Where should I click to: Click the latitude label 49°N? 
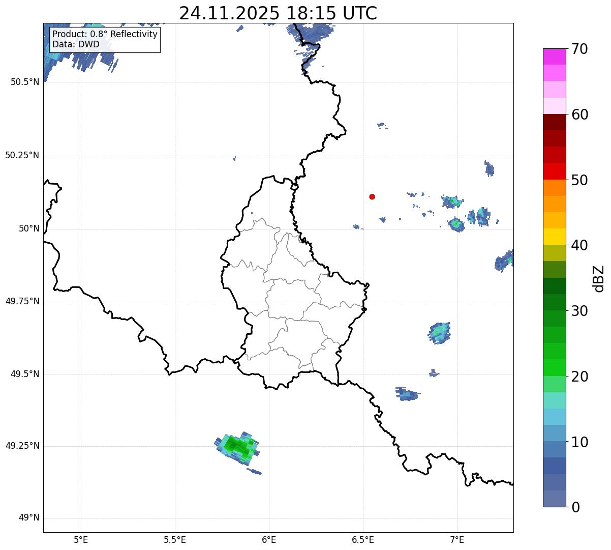coord(29,518)
